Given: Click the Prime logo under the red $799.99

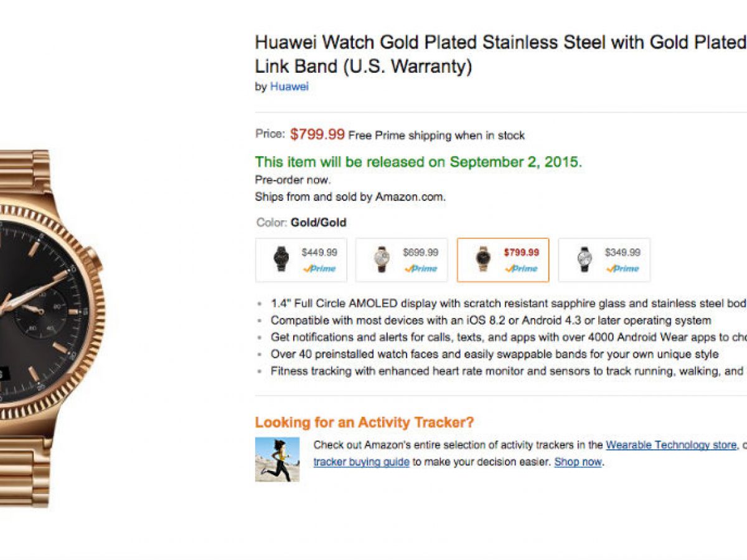Looking at the screenshot, I should tap(522, 269).
